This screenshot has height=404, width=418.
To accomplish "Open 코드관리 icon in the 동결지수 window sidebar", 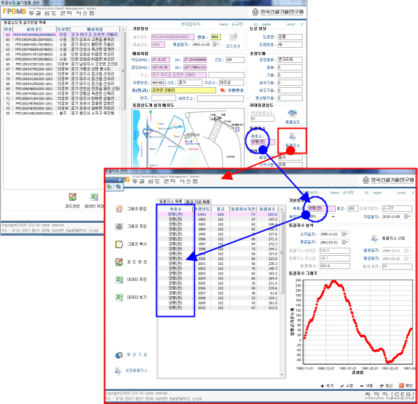I will pos(119,261).
